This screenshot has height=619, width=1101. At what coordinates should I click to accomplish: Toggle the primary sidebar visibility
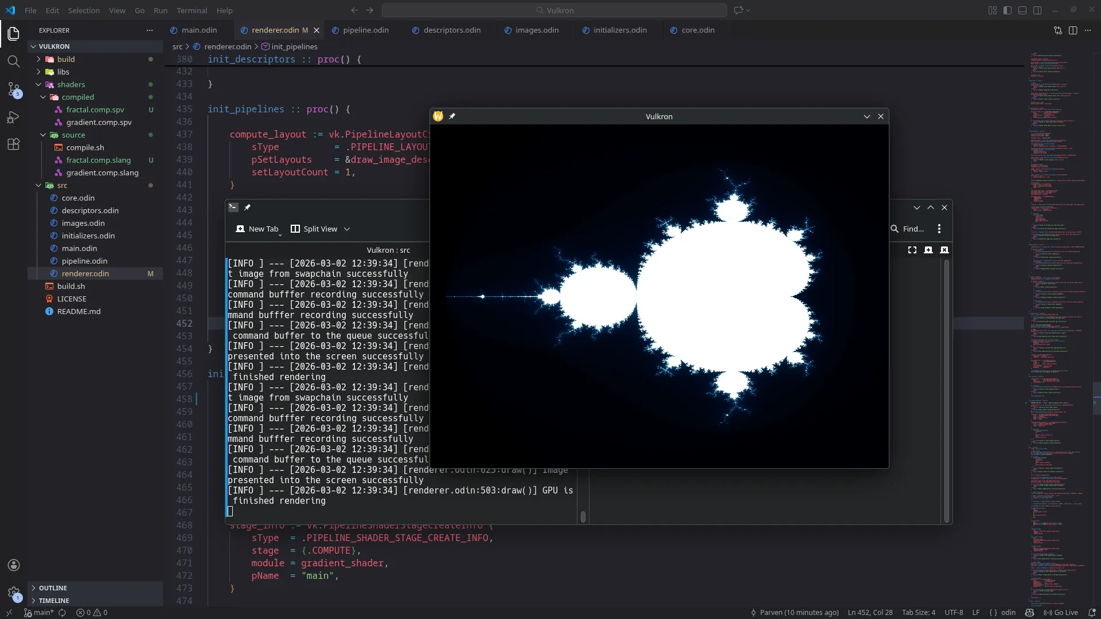click(x=1007, y=10)
